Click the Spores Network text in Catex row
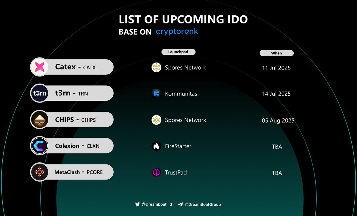Screen dimensions: 357x216 click(186, 68)
